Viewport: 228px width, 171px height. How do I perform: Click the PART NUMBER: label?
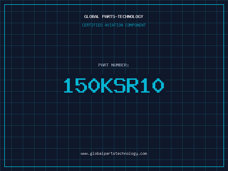click(x=114, y=65)
